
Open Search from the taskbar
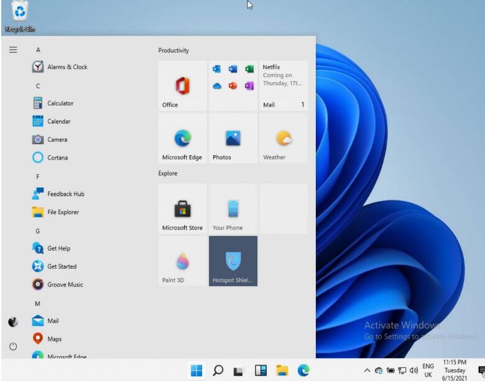pyautogui.click(x=218, y=371)
